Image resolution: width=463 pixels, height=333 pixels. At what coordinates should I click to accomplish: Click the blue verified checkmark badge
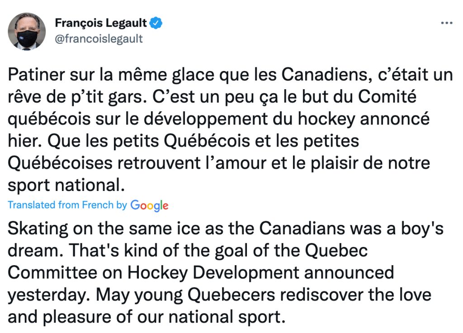156,22
